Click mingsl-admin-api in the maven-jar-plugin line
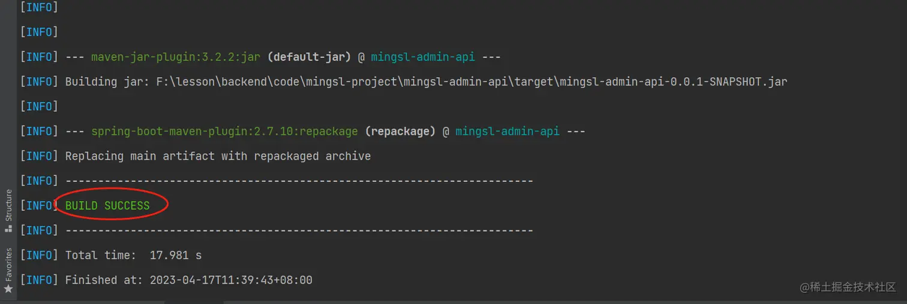 422,57
